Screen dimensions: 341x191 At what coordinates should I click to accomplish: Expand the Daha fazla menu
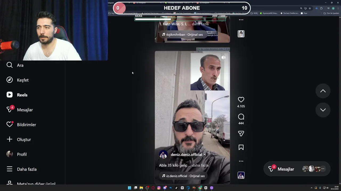(21, 169)
